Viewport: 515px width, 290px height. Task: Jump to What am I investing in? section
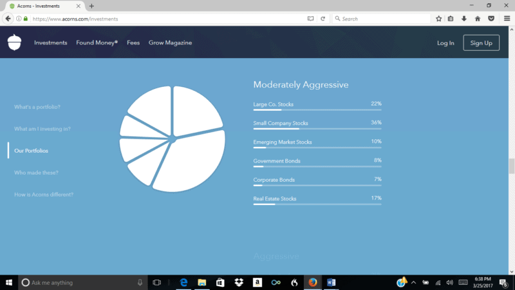(42, 129)
